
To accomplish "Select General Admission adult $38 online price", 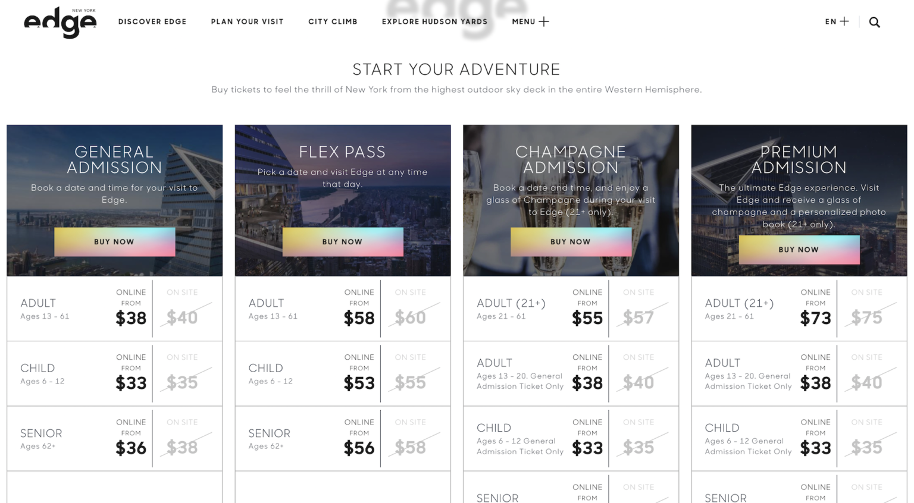I will (x=131, y=318).
